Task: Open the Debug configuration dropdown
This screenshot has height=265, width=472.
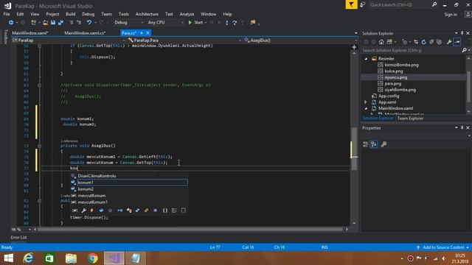Action: tap(128, 23)
